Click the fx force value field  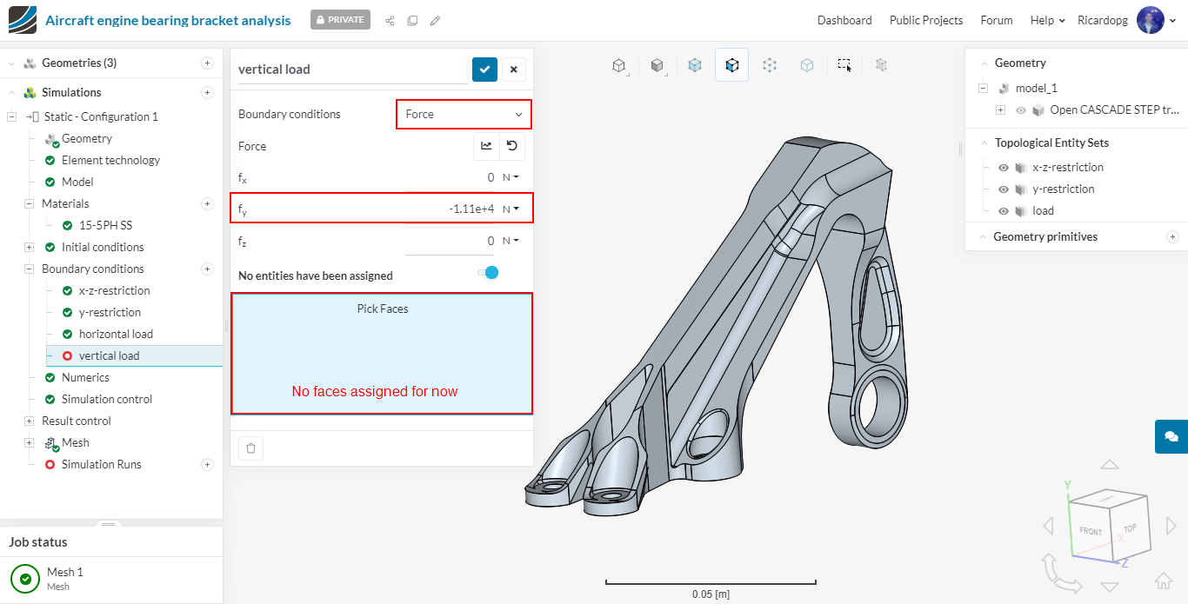tap(452, 178)
